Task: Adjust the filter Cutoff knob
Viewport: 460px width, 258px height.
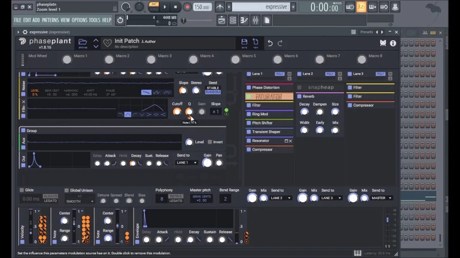Action: click(177, 112)
